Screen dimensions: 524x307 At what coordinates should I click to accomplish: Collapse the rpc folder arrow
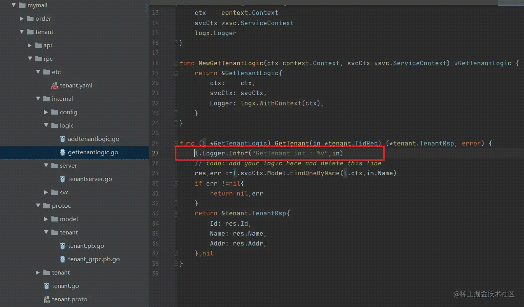coord(30,59)
